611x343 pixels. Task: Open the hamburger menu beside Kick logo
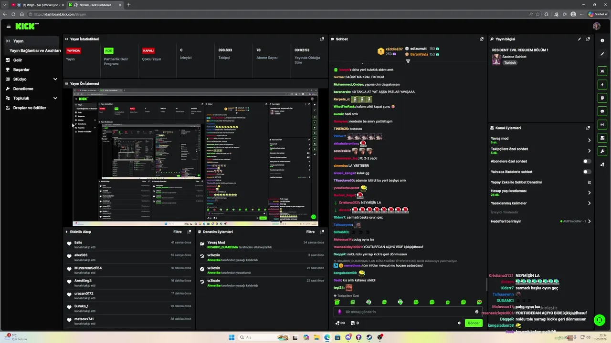[8, 26]
